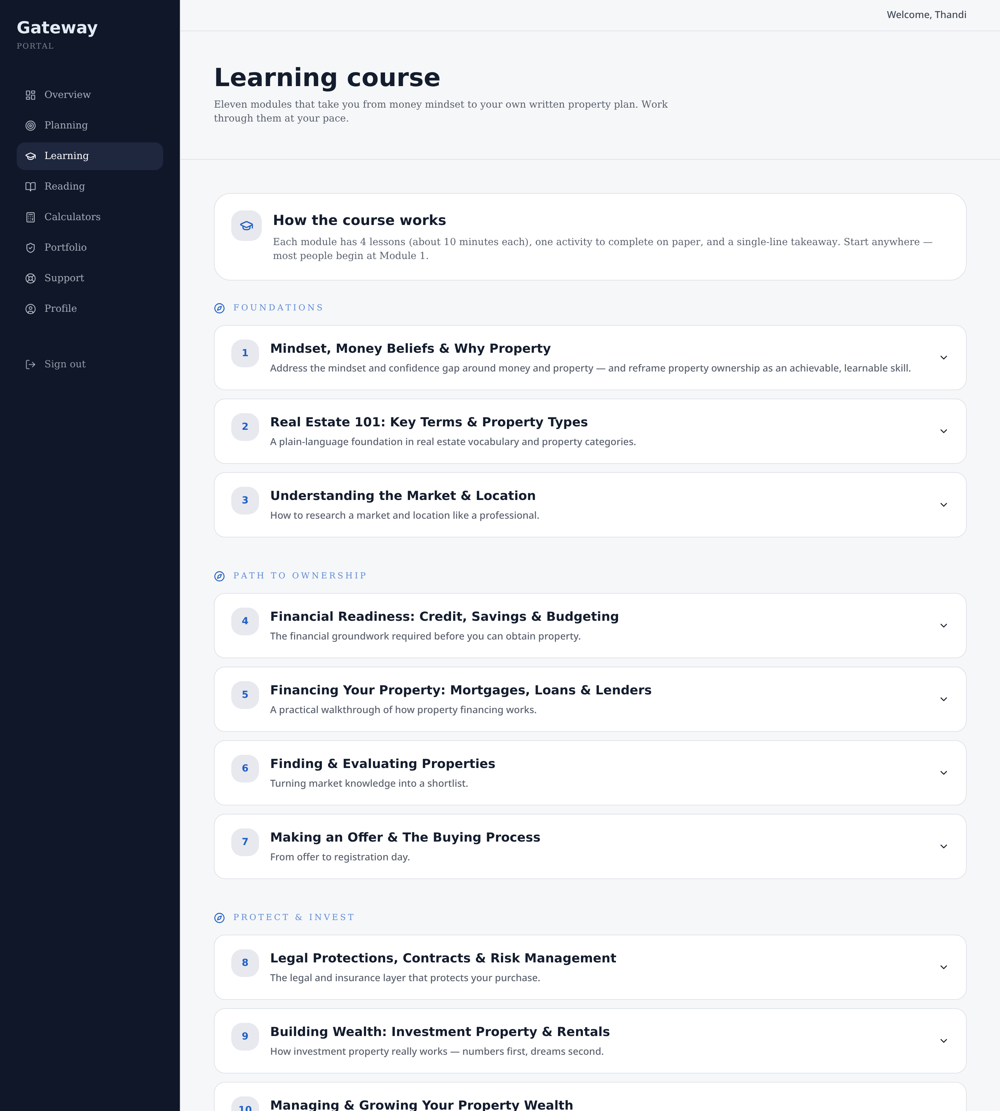Viewport: 1000px width, 1111px height.
Task: Click title Finding & Evaluating Properties
Action: point(382,764)
